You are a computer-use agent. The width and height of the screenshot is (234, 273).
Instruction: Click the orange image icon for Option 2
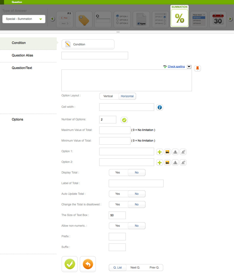[167, 163]
